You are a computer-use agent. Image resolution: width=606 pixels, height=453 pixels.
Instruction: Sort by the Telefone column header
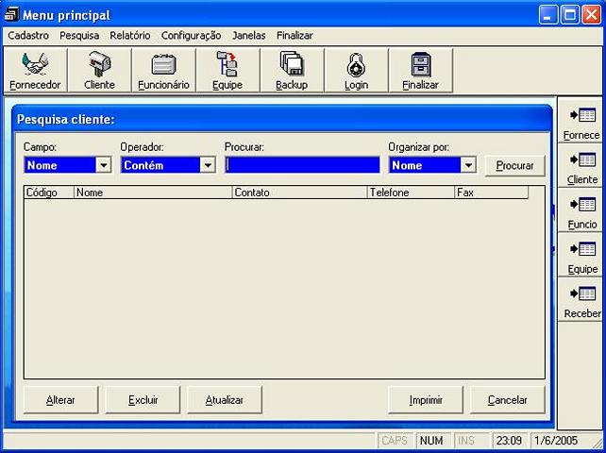[x=412, y=193]
